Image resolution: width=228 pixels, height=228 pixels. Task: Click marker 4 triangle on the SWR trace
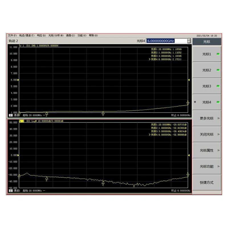point(188,103)
